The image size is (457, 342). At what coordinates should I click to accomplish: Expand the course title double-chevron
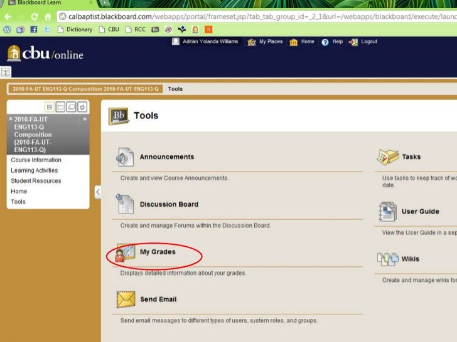[85, 119]
